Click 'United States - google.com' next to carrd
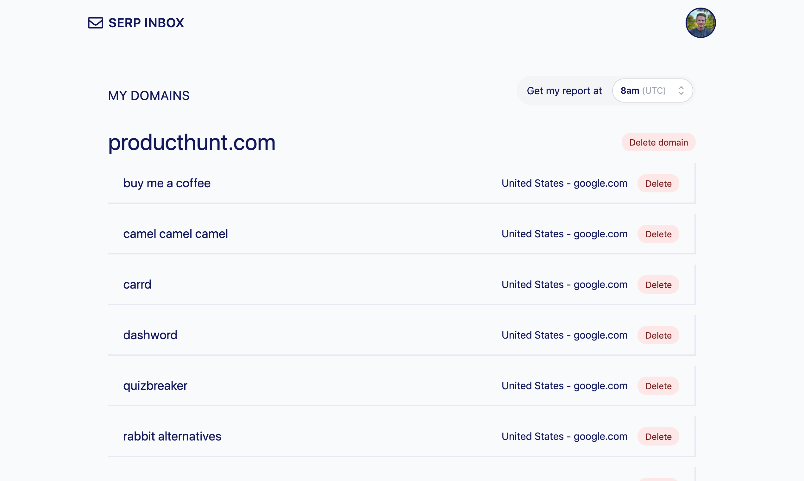 (564, 284)
